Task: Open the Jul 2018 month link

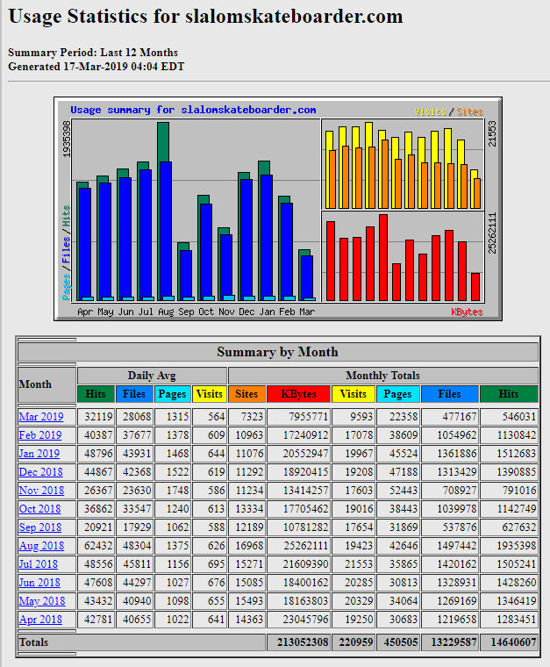Action: (39, 564)
